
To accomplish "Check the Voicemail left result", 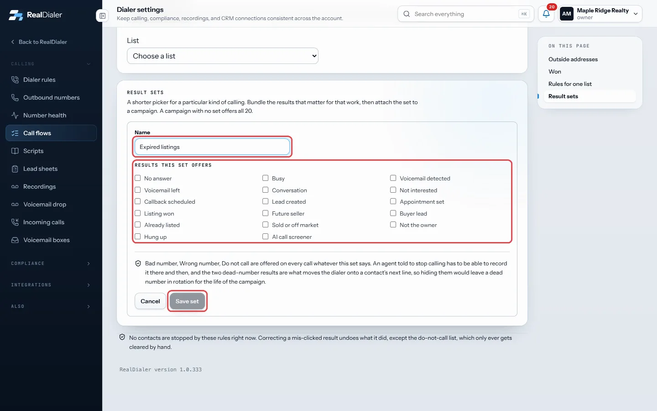I will click(x=138, y=190).
